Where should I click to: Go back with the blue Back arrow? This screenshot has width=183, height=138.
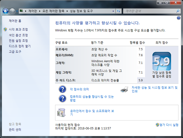coord(5,11)
